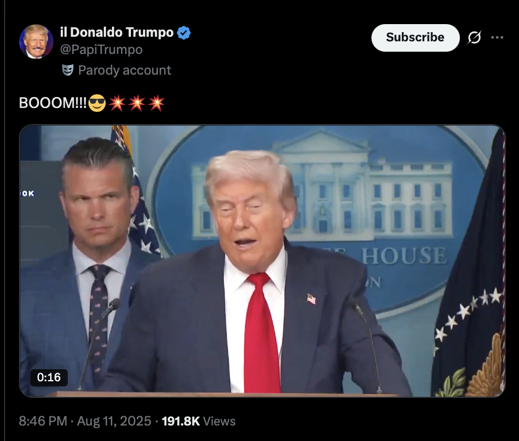Select the BOOOM!!! post text
519x441 pixels.
(x=53, y=103)
